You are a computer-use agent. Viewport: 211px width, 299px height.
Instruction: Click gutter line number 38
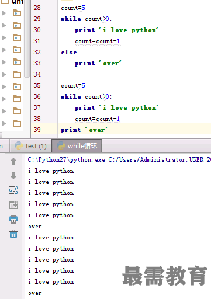click(x=37, y=119)
